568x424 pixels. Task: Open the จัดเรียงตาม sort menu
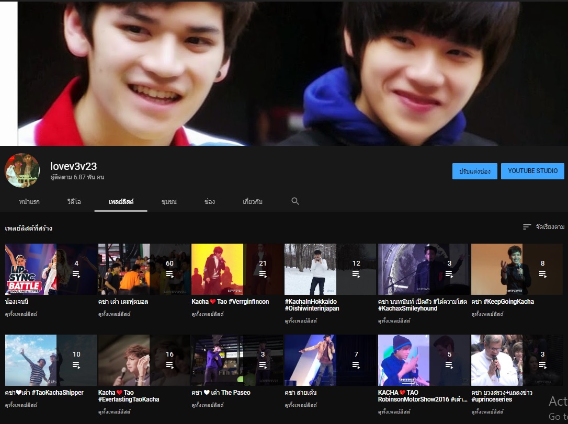(x=544, y=227)
